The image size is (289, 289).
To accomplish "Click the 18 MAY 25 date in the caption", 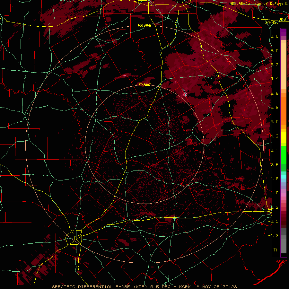I will tap(207, 287).
